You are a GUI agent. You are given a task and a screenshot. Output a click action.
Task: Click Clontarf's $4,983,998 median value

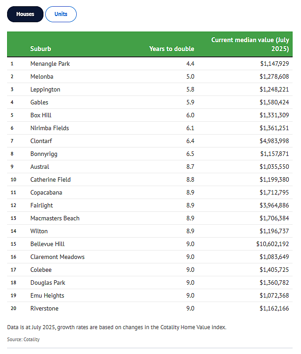coord(274,141)
